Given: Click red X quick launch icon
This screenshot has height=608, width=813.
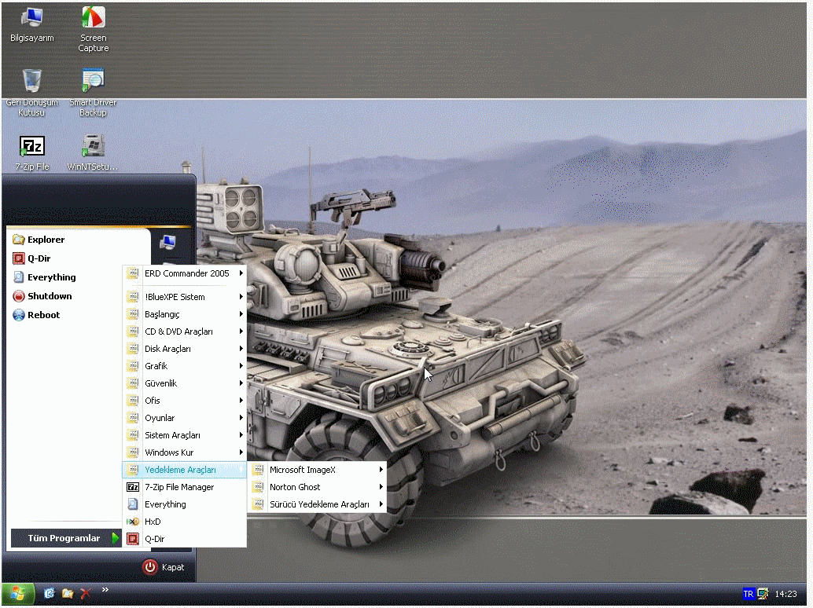Looking at the screenshot, I should click(x=86, y=594).
